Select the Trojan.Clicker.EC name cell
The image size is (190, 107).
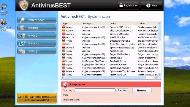118,75
